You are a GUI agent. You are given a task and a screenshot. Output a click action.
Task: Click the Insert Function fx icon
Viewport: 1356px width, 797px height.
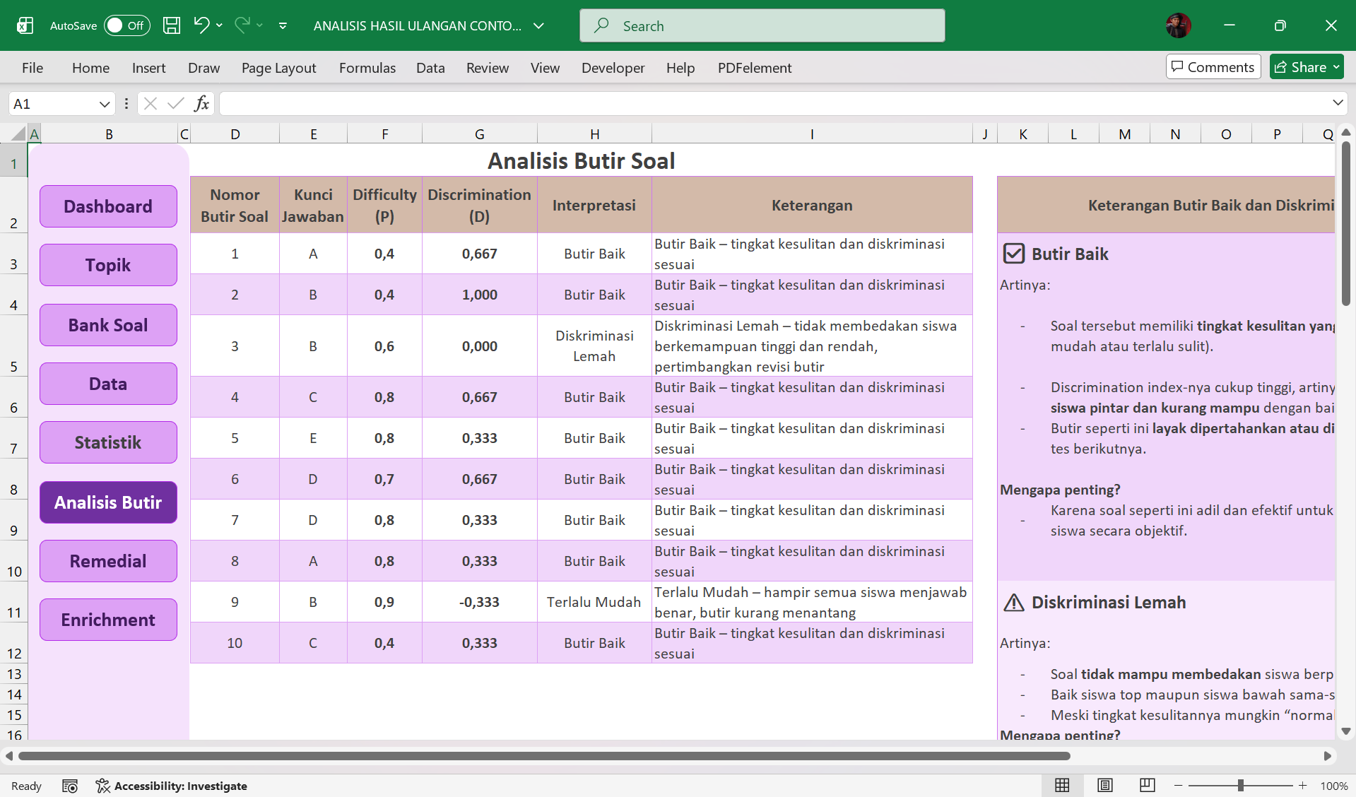pyautogui.click(x=202, y=104)
